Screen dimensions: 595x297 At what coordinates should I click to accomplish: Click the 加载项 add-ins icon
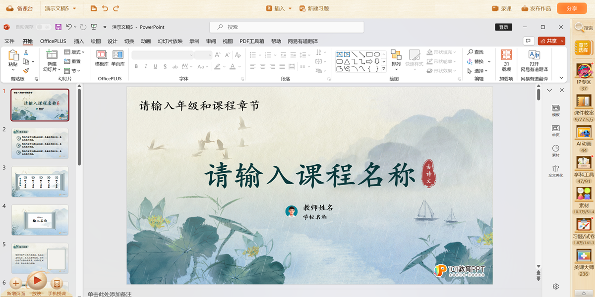pyautogui.click(x=506, y=60)
